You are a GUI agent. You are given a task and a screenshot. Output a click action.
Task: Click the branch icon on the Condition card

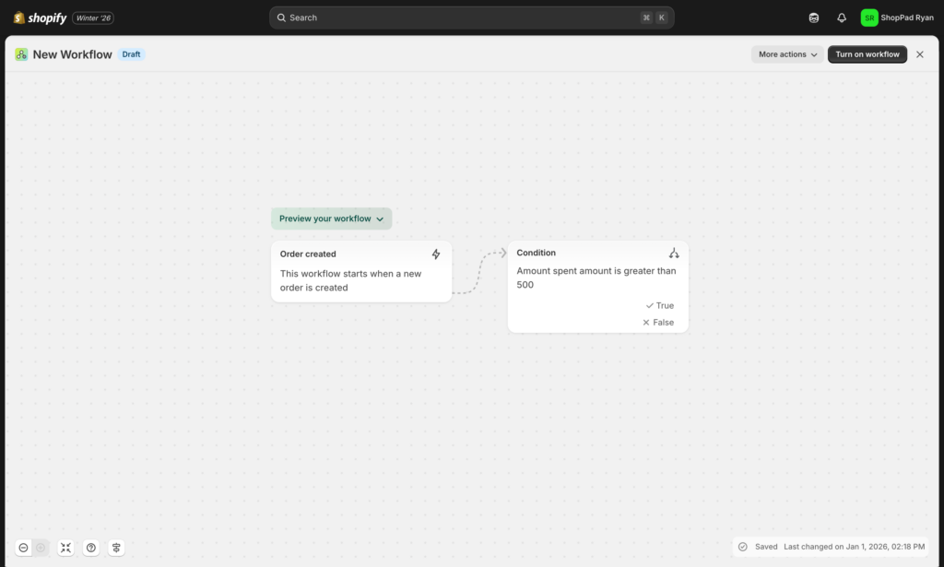674,252
